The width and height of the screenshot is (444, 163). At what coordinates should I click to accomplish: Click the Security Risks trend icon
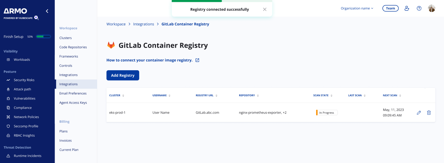point(8,80)
